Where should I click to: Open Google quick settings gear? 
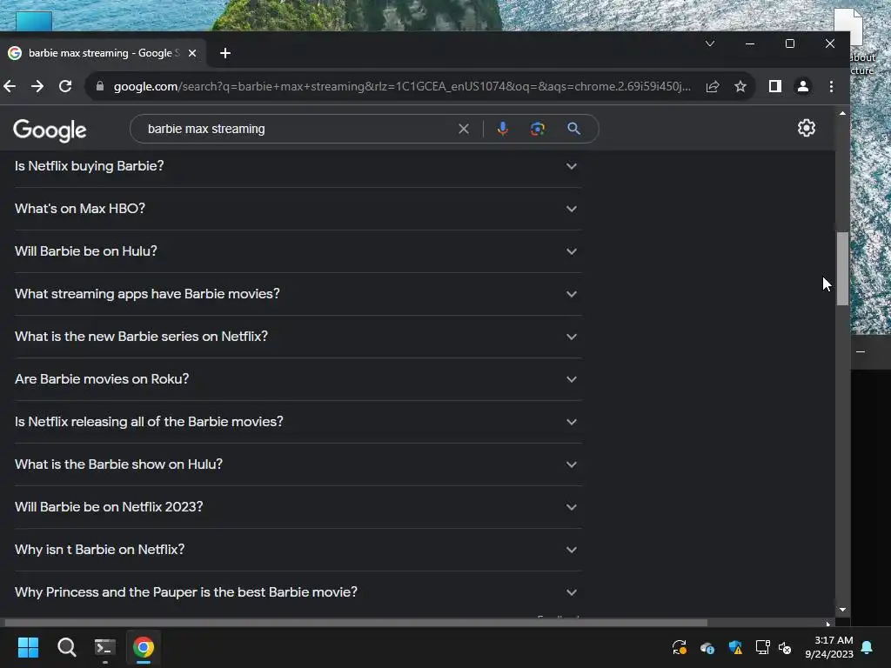coord(807,129)
